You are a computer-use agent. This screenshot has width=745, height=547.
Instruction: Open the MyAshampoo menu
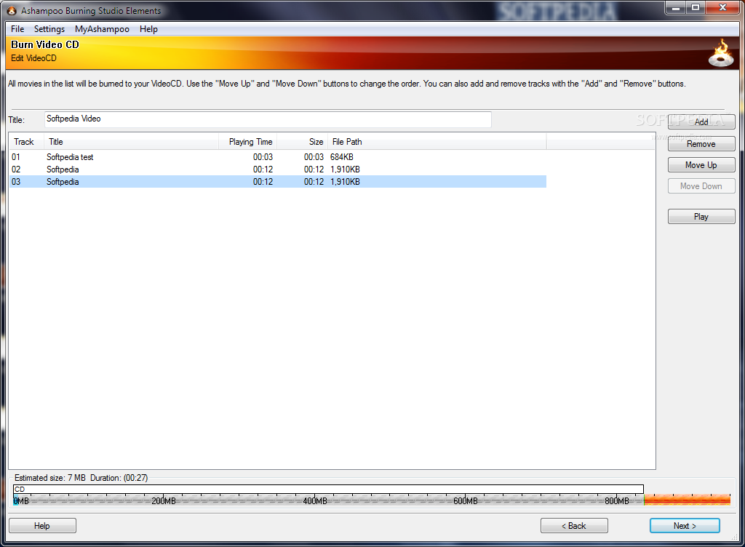coord(102,29)
